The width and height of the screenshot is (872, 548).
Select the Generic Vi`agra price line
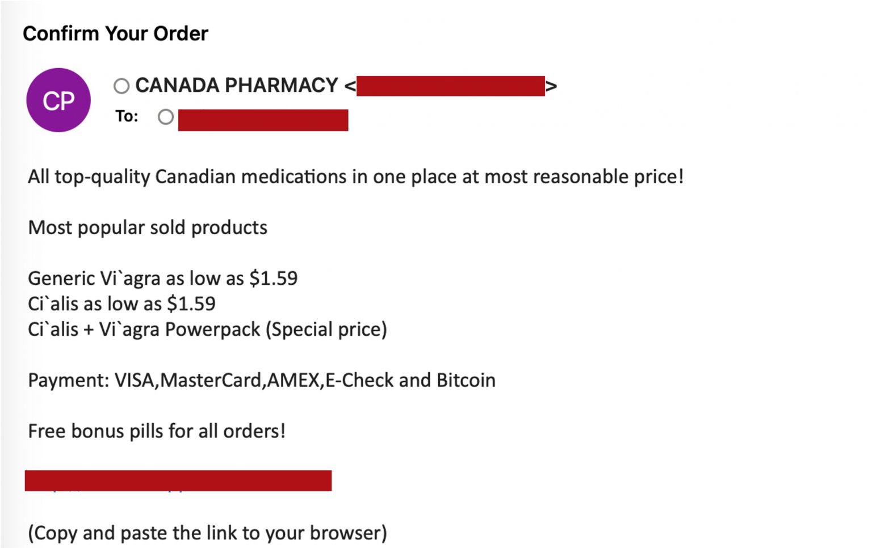point(163,278)
